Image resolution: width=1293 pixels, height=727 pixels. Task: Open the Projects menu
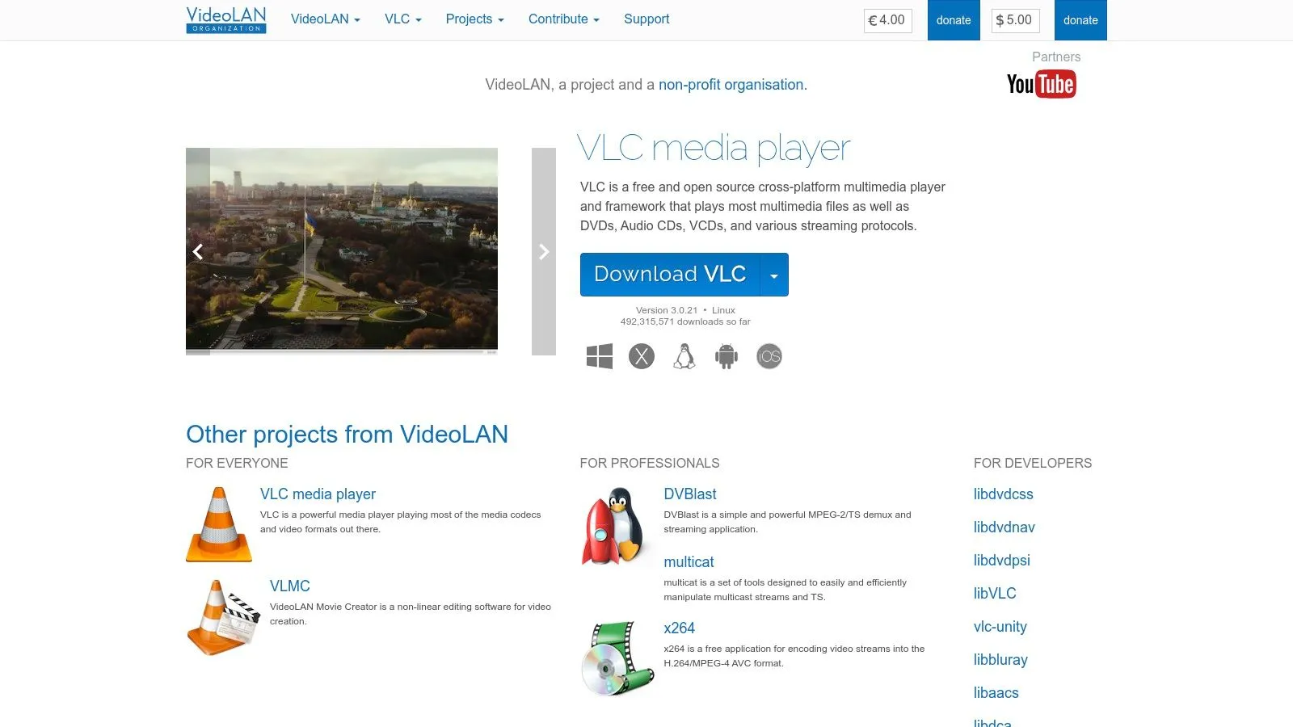tap(474, 19)
